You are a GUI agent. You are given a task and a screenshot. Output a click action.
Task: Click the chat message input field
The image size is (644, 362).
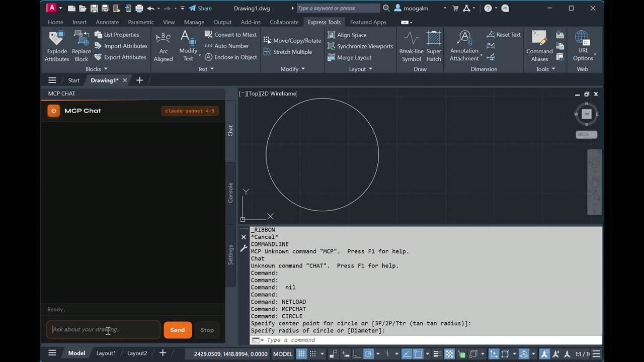[103, 330]
